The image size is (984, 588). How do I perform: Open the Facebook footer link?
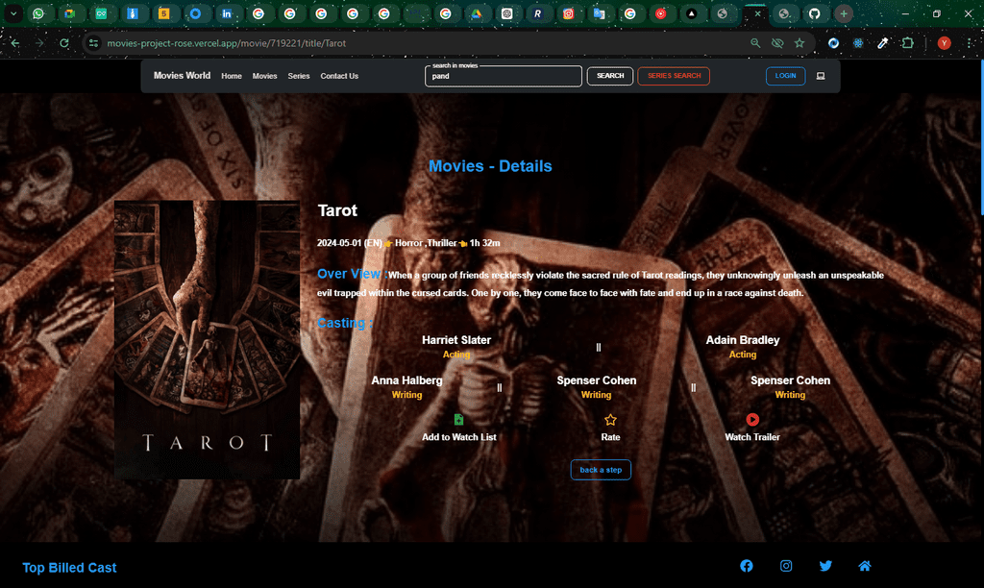pos(746,566)
